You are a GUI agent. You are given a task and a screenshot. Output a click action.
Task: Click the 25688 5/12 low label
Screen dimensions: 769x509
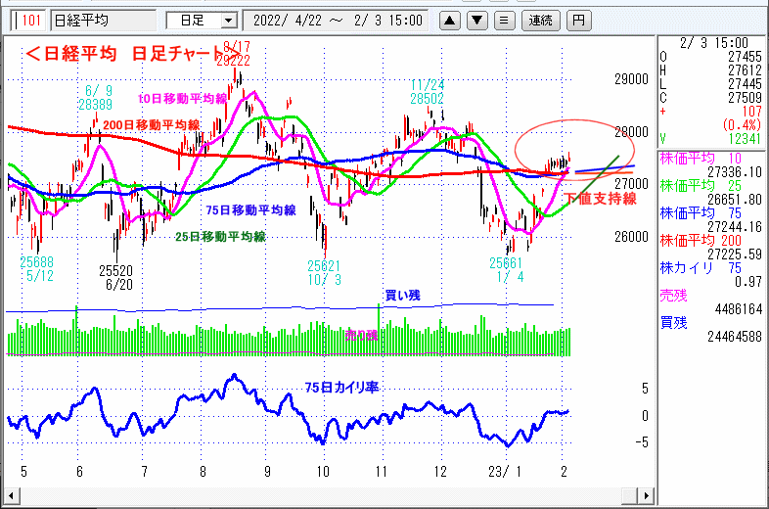(37, 268)
